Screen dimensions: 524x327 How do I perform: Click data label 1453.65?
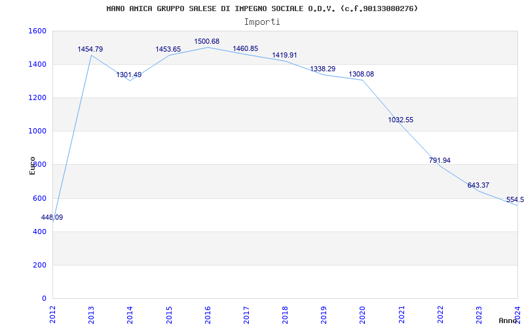pos(168,50)
